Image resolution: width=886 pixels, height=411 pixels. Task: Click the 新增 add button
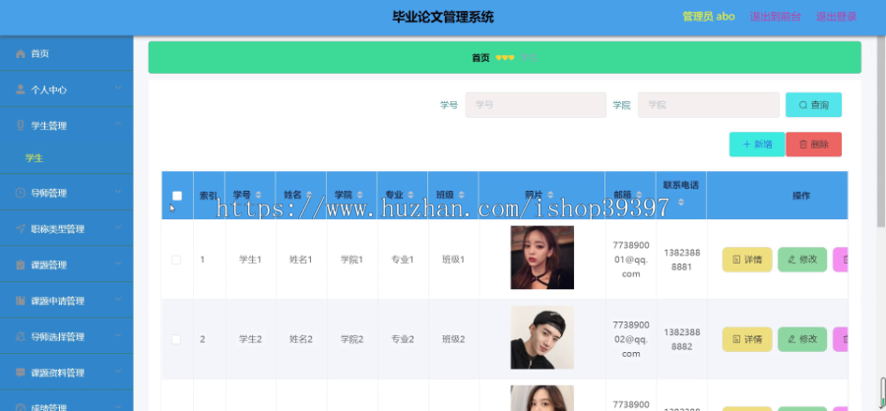[x=757, y=145]
